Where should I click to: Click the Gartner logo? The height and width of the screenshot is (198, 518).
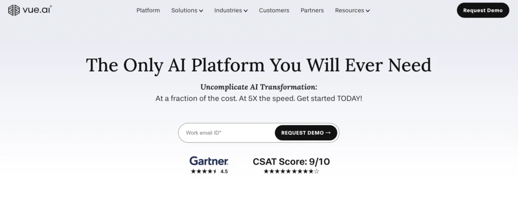point(209,161)
